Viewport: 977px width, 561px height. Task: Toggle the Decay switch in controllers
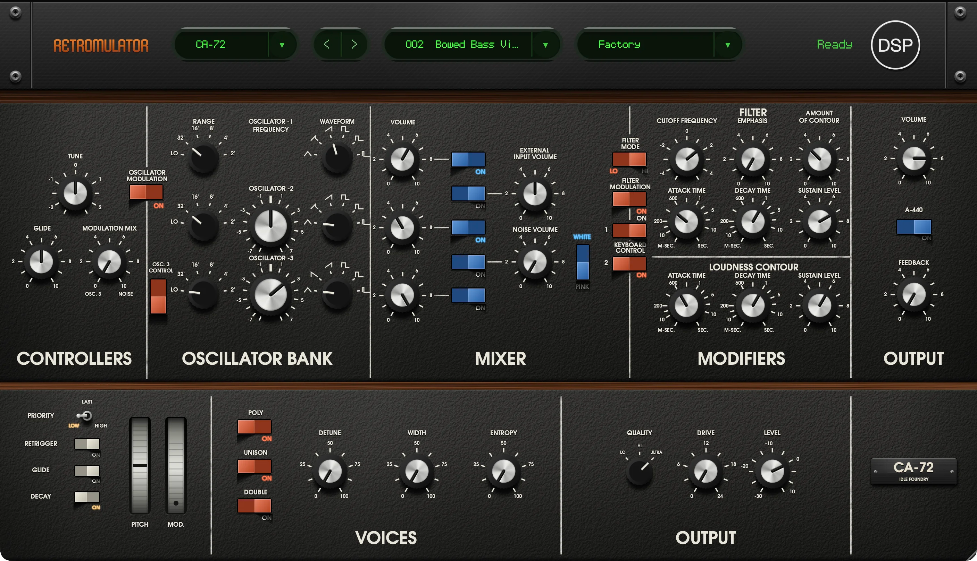(x=87, y=497)
